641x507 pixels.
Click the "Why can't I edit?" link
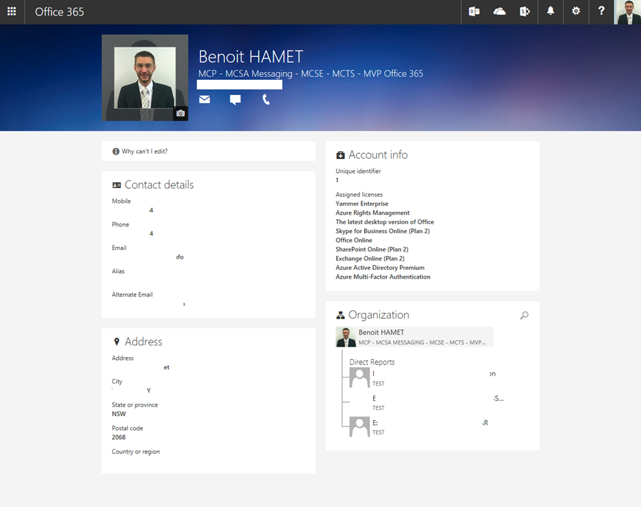[x=144, y=152]
